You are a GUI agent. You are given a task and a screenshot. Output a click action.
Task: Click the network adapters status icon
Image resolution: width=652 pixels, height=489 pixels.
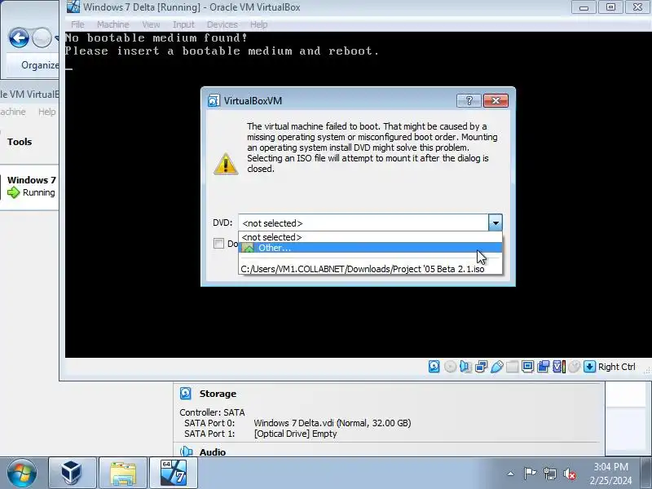click(x=481, y=366)
